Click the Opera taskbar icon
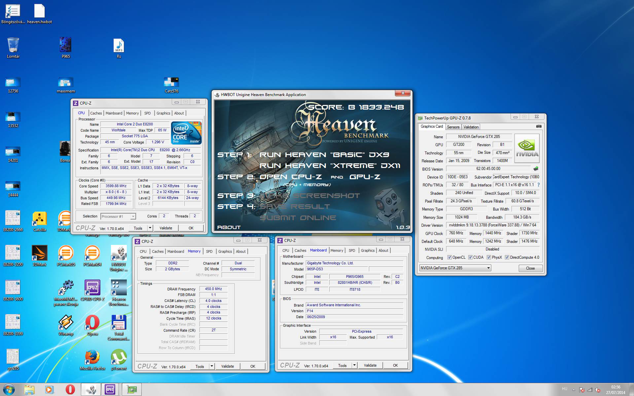 click(x=70, y=389)
